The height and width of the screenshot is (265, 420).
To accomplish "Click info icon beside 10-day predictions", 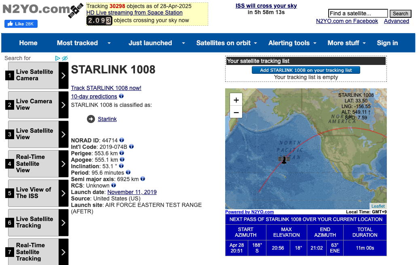I will (121, 96).
